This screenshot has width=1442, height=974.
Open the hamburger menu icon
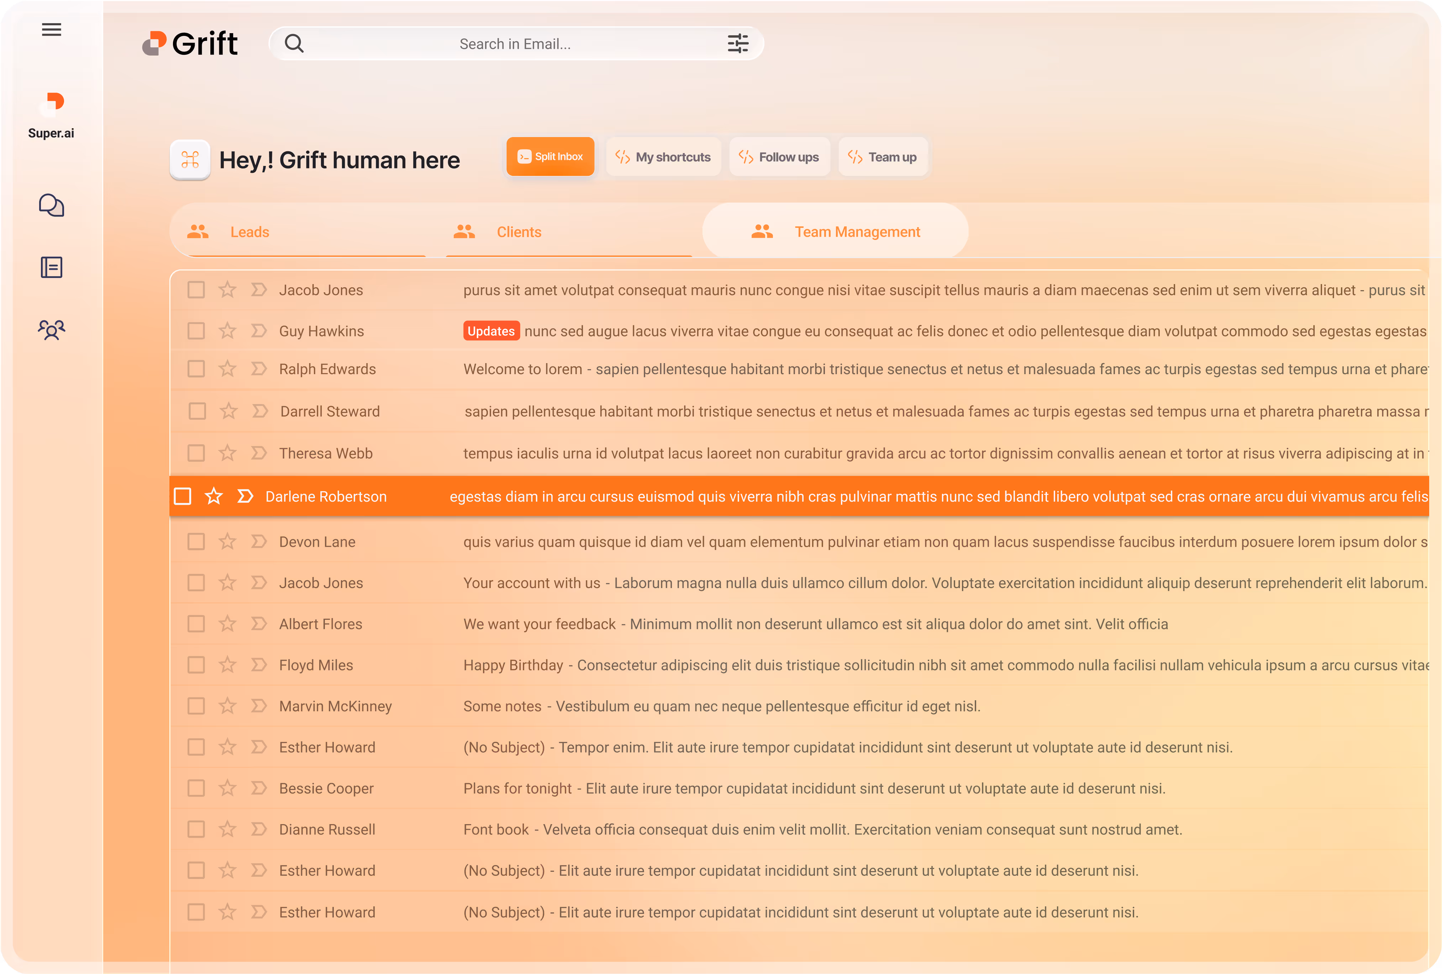point(52,29)
